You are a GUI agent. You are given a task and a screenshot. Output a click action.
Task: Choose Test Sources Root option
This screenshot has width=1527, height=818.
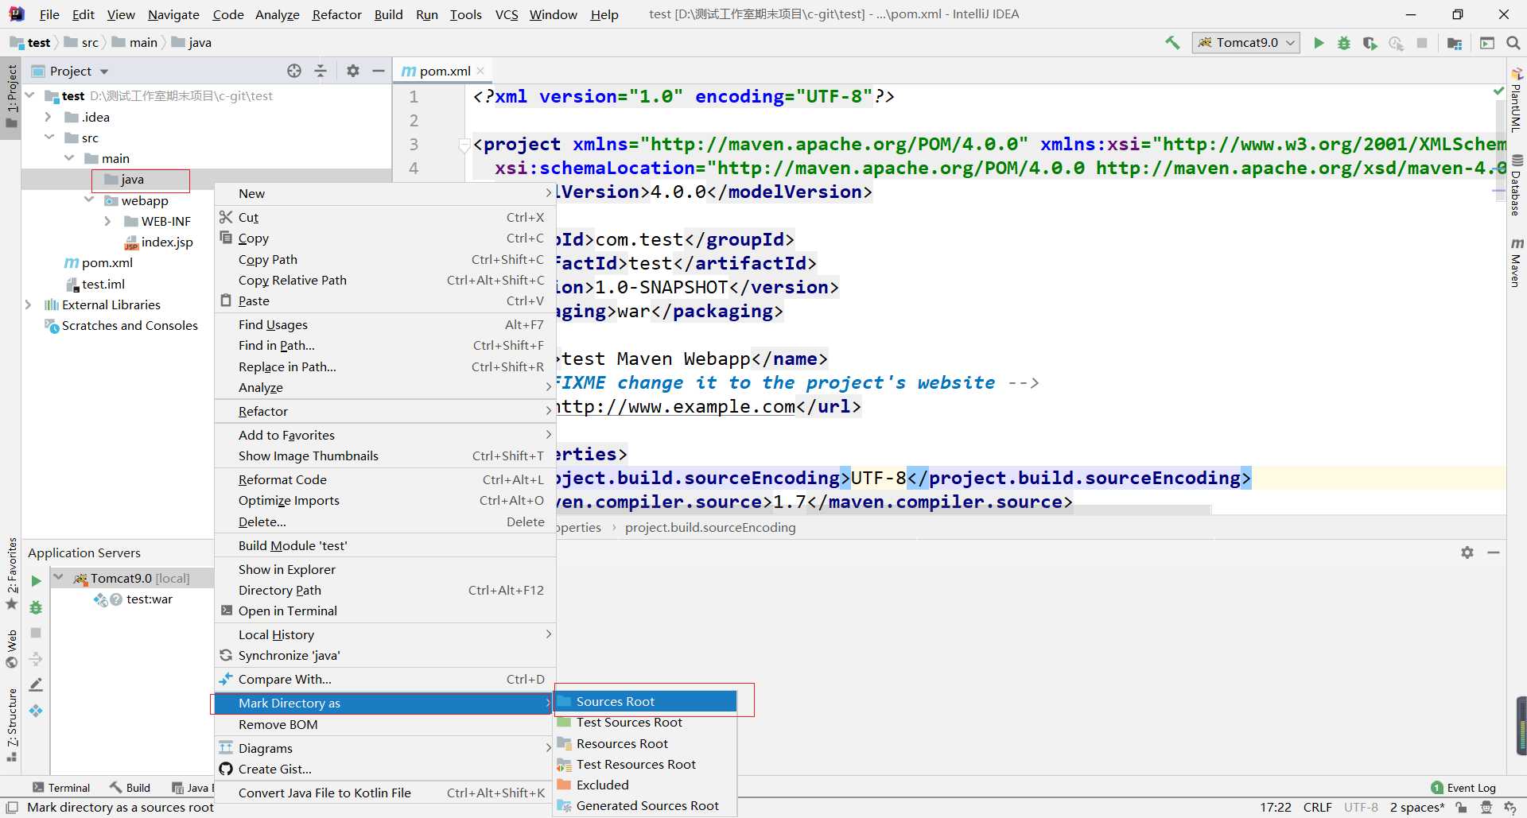646,722
